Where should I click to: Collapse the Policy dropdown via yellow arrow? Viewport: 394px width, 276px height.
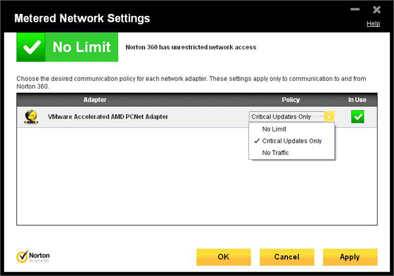tap(329, 116)
